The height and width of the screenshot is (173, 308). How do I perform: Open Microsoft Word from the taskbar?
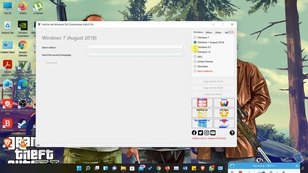point(185,168)
